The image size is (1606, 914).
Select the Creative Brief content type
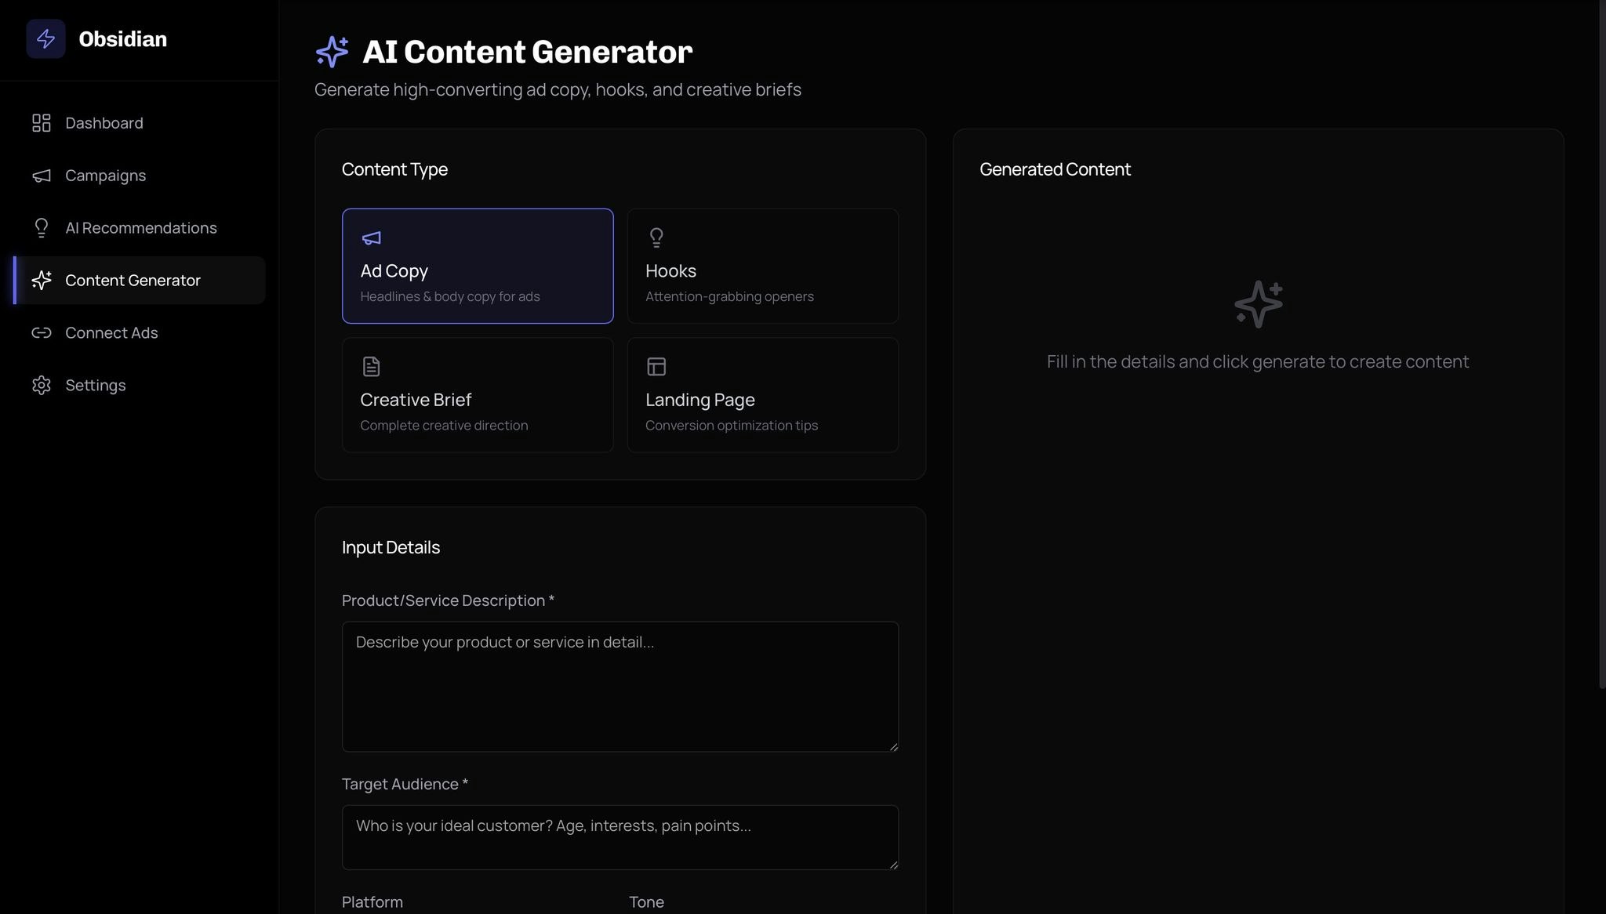click(x=477, y=395)
